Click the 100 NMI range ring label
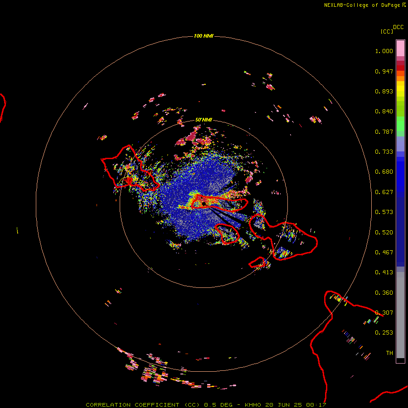This screenshot has height=408, width=408. click(204, 36)
